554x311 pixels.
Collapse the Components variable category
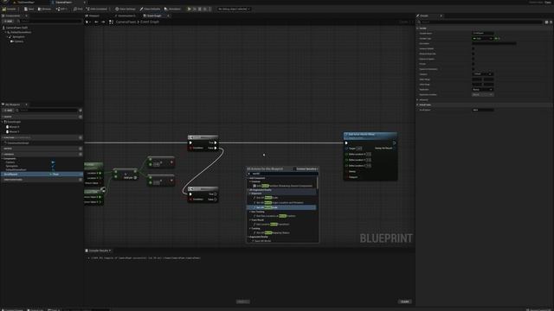[3, 158]
